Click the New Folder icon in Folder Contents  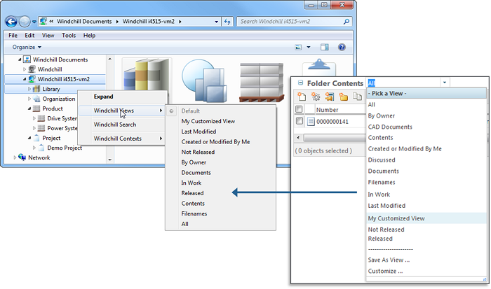pos(344,97)
